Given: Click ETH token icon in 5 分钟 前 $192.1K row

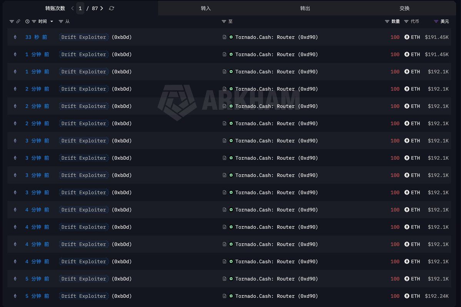Looking at the screenshot, I should 407,279.
